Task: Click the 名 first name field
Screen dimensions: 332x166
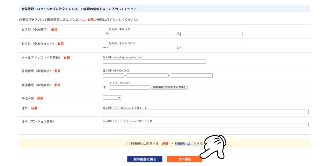Action: (x=211, y=34)
